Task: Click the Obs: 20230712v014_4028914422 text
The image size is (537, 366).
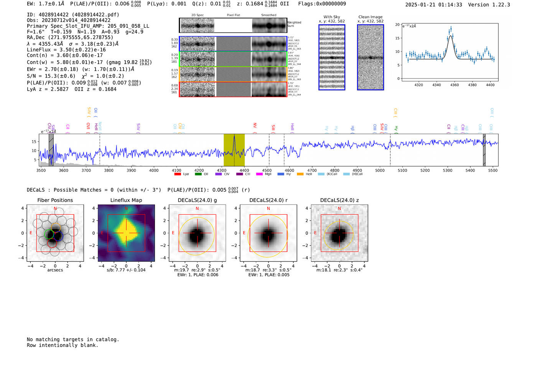Action: click(x=69, y=20)
